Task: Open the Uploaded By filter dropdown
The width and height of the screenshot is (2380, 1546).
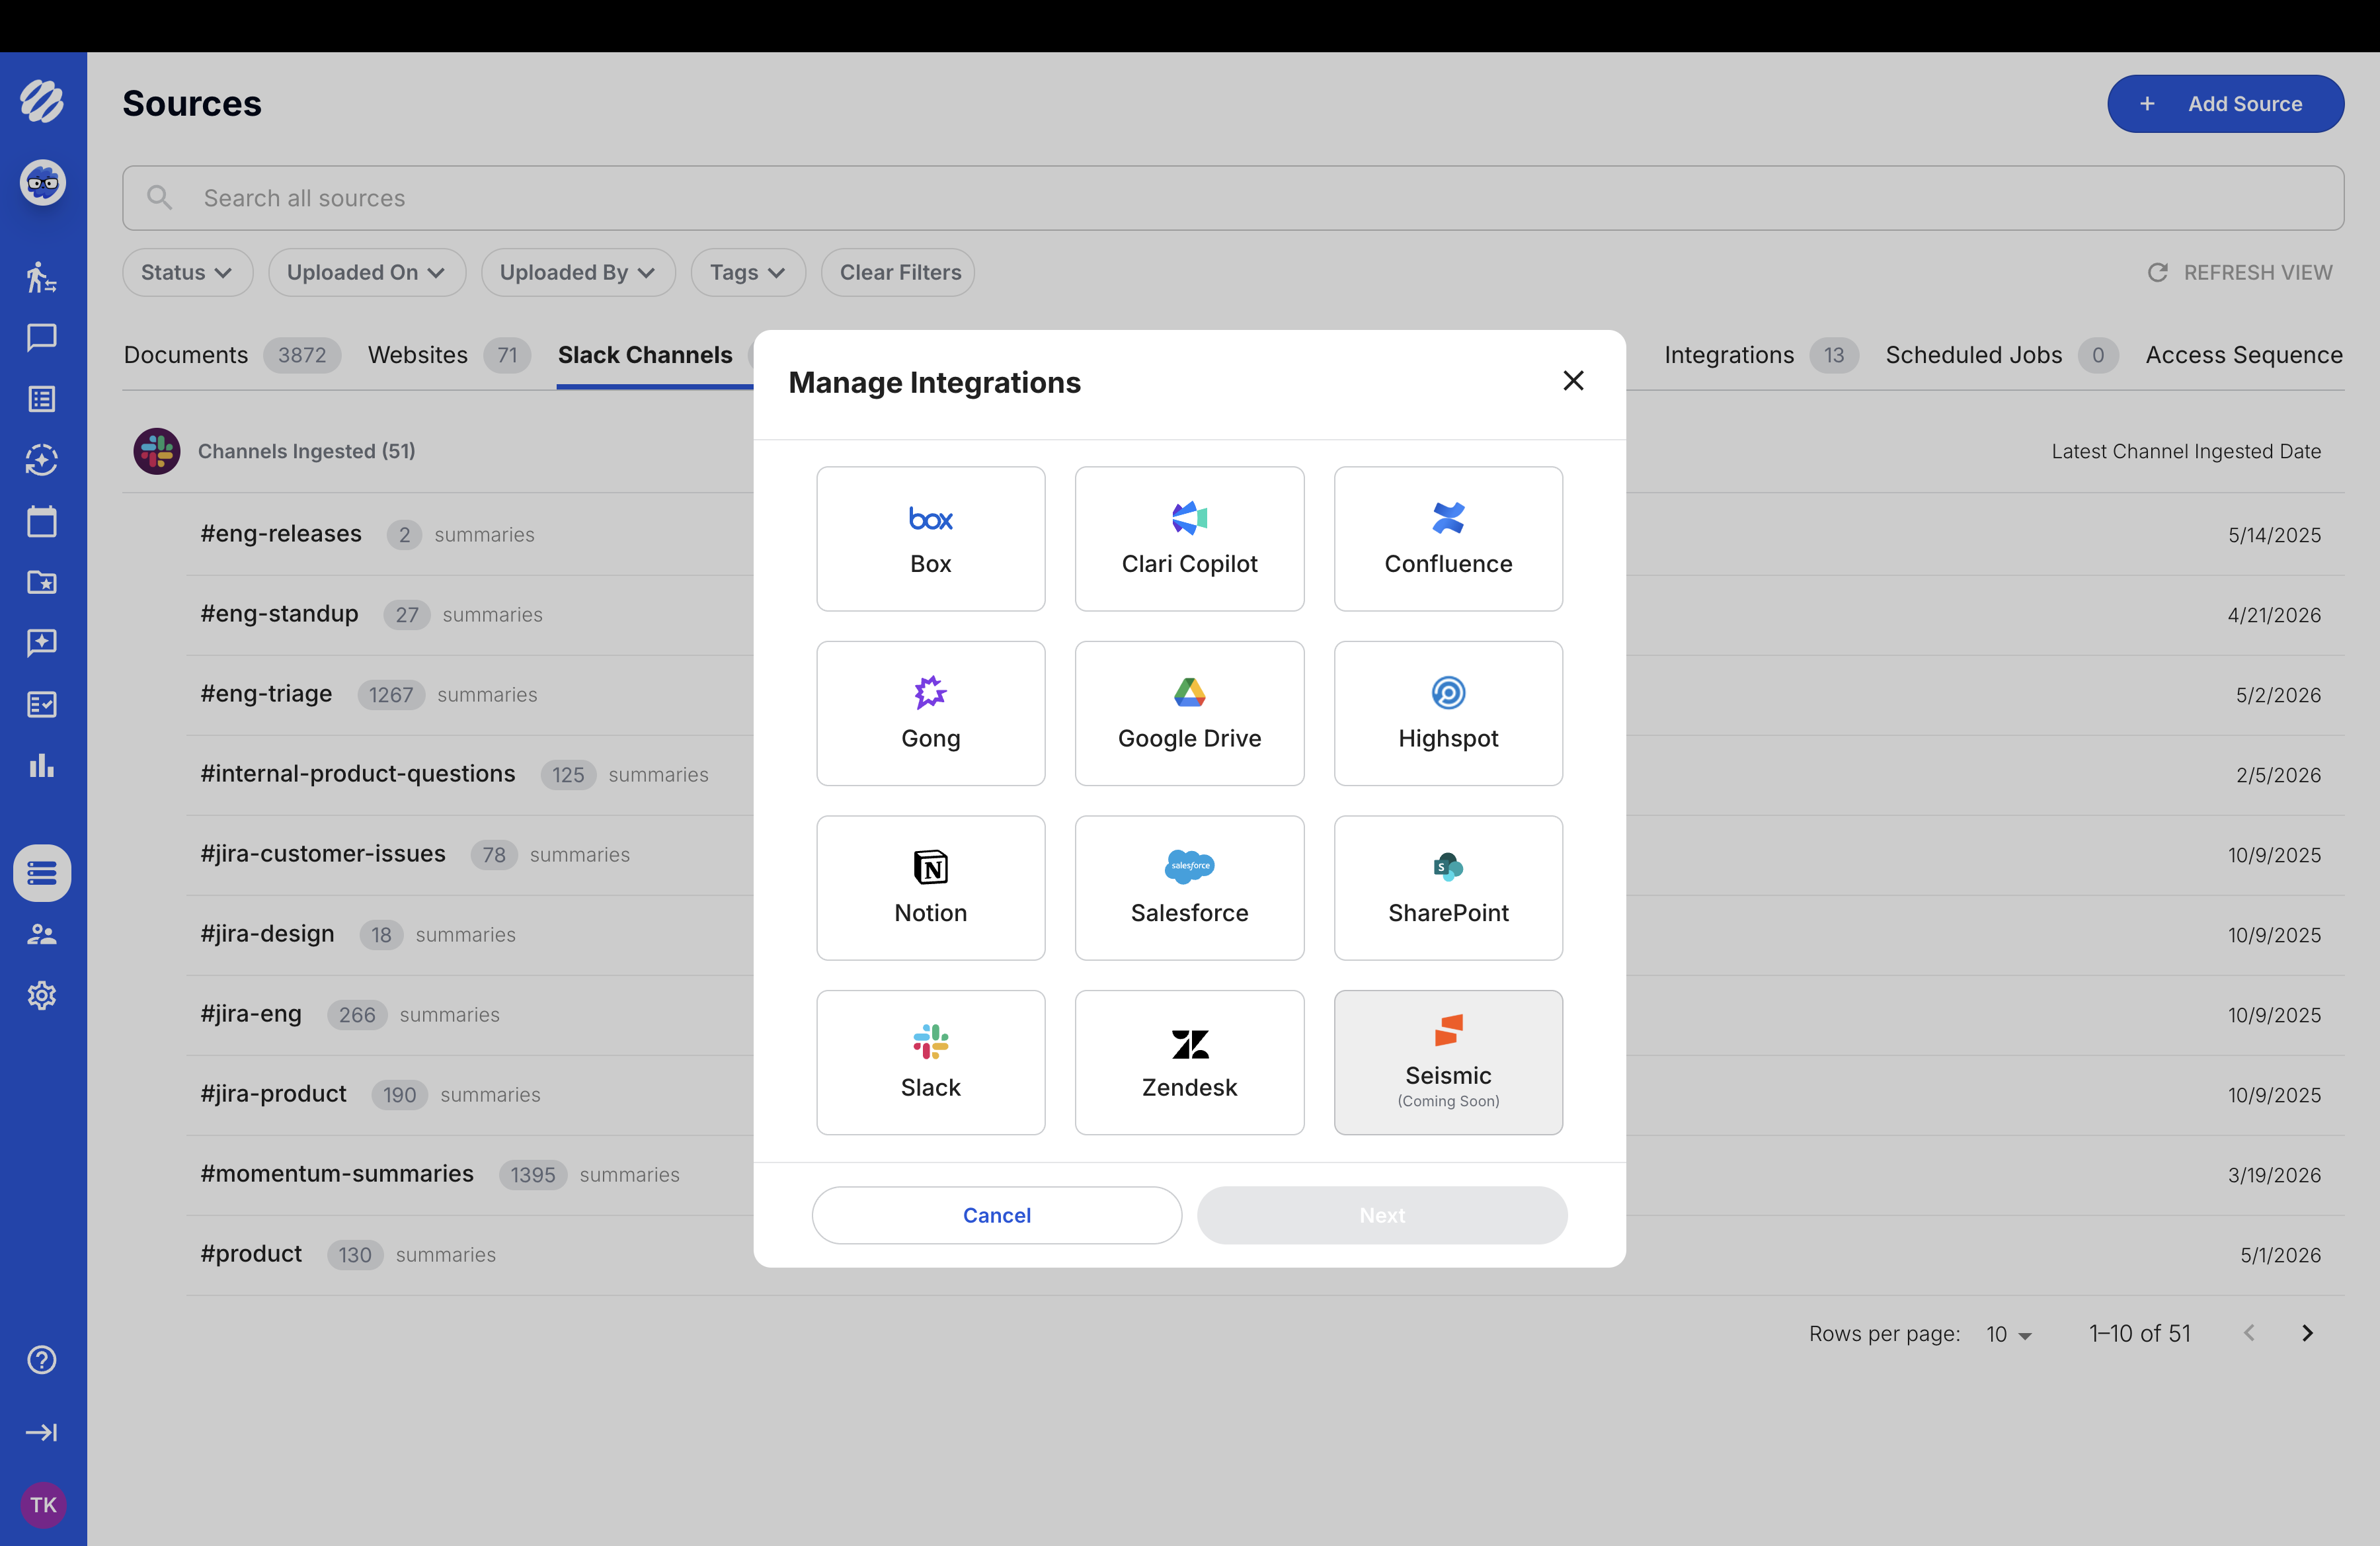Action: pos(578,272)
